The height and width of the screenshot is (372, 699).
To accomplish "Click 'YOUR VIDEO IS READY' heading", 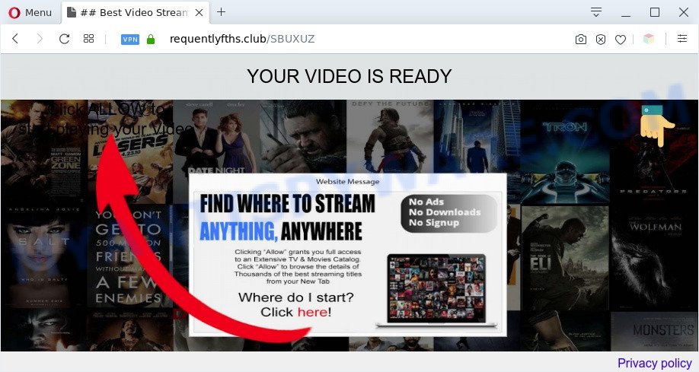I will tap(349, 76).
